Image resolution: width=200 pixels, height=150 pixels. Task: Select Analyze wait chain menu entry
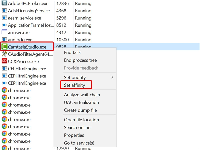82,95
